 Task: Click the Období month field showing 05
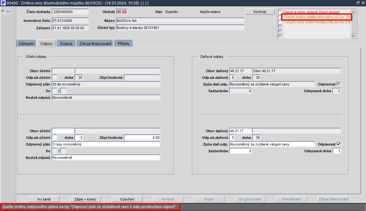point(119,12)
